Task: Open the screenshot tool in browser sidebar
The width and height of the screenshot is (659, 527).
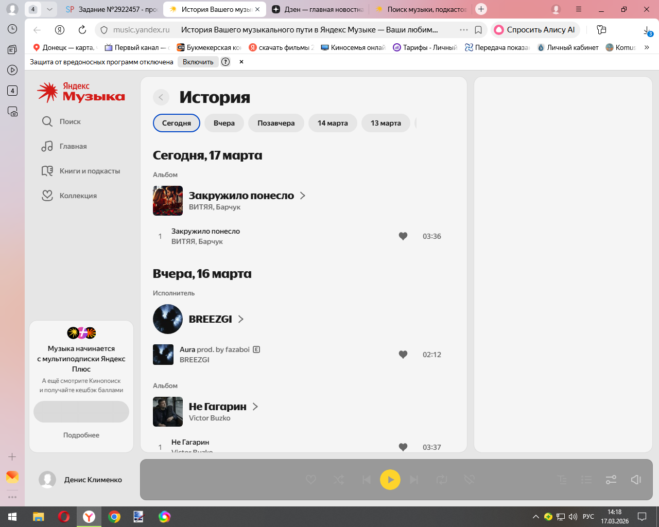Action: [12, 111]
